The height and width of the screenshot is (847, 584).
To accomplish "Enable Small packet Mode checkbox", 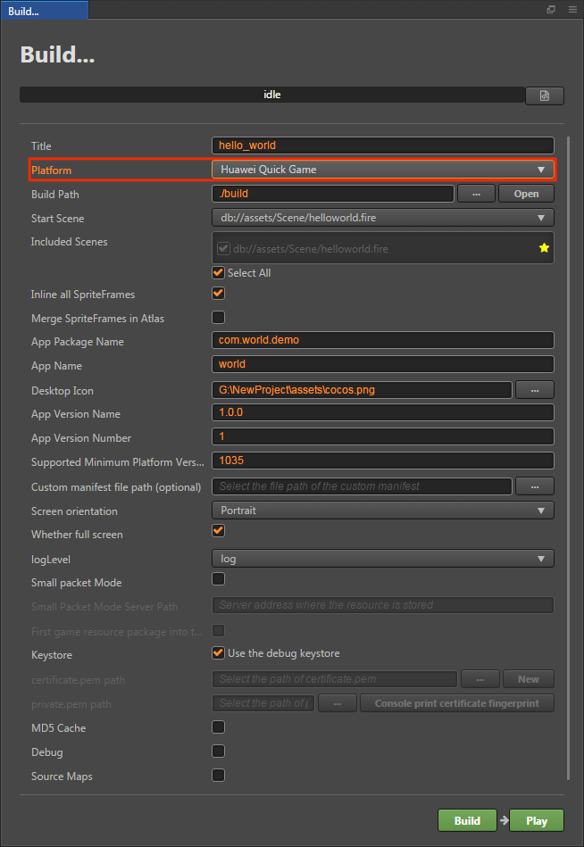I will click(218, 579).
